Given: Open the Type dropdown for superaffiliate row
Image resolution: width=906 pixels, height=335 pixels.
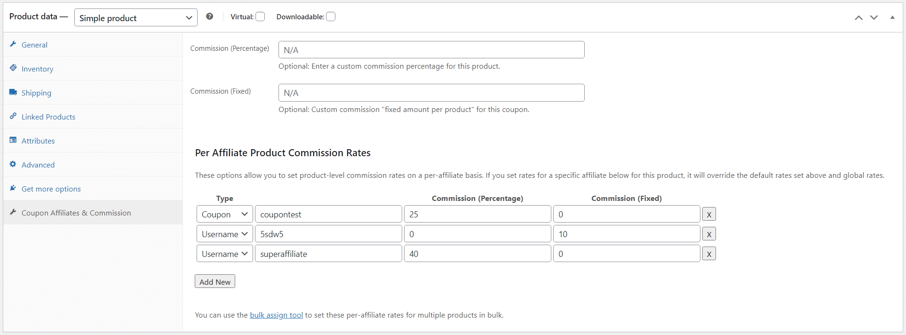Looking at the screenshot, I should (225, 254).
